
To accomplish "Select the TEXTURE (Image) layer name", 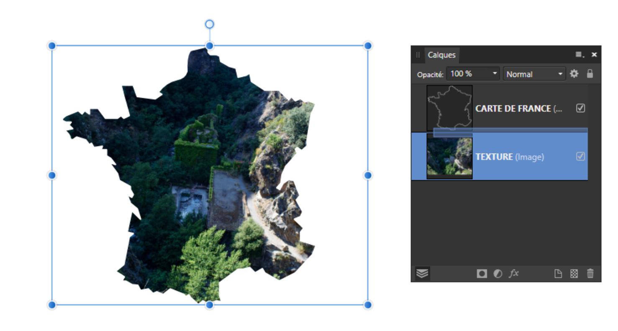I will (x=510, y=157).
